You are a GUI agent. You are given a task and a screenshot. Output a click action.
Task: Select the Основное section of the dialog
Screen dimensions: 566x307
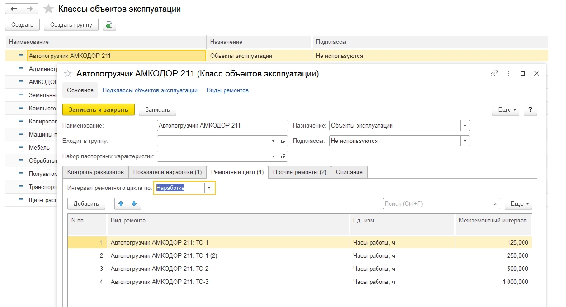(x=80, y=90)
